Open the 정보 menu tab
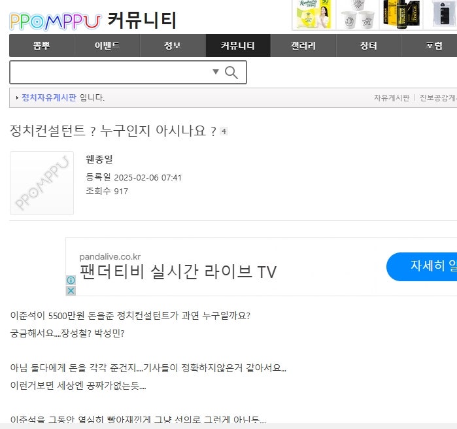This screenshot has height=429, width=457. [x=173, y=46]
